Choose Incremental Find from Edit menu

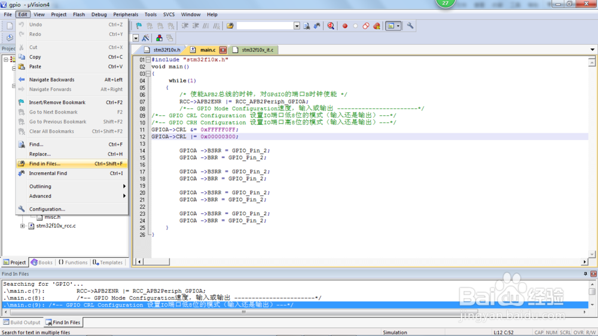point(72,173)
